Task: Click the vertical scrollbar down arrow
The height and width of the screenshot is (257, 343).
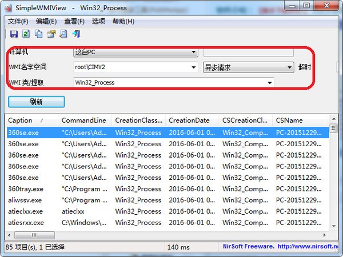Action: pyautogui.click(x=334, y=226)
